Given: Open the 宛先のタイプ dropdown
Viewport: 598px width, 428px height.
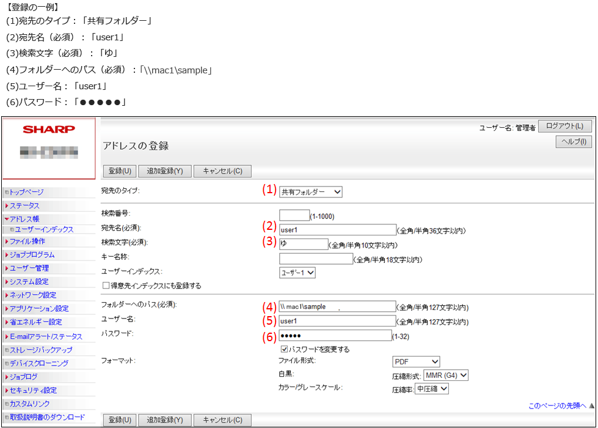Looking at the screenshot, I should [x=310, y=192].
